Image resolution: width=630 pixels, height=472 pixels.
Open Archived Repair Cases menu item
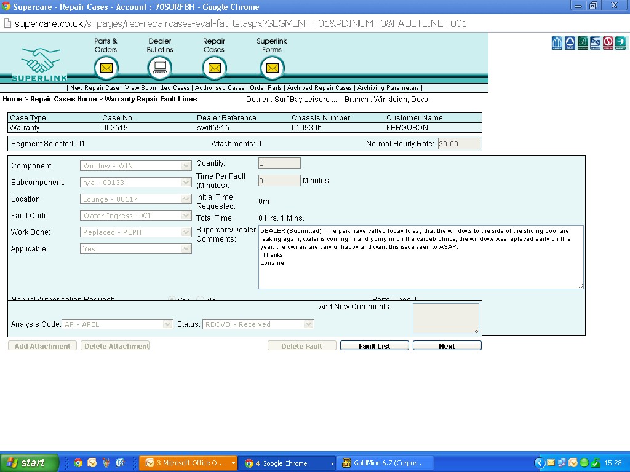tap(319, 88)
